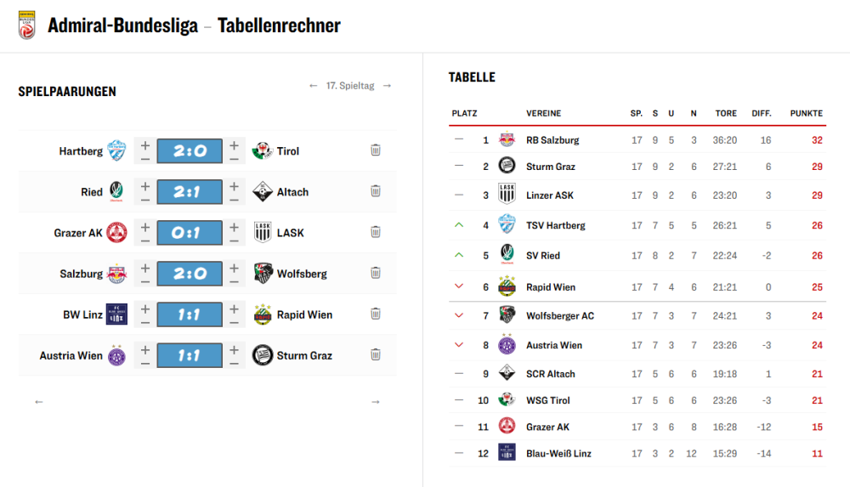This screenshot has width=850, height=487.
Task: Trash the Austria Wien–Sturm Graz score
Action: coord(375,354)
